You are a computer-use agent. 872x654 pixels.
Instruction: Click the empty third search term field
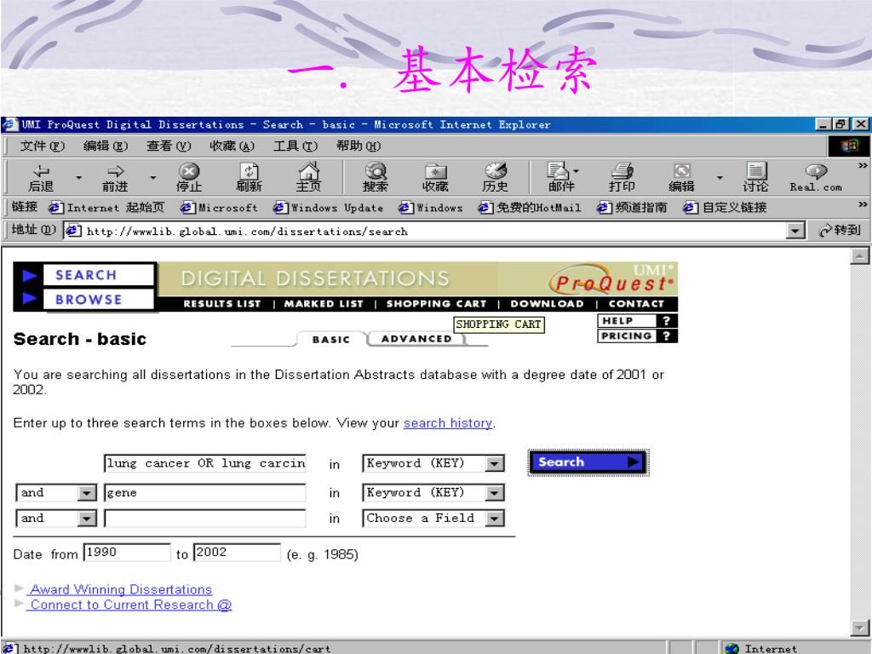click(205, 519)
